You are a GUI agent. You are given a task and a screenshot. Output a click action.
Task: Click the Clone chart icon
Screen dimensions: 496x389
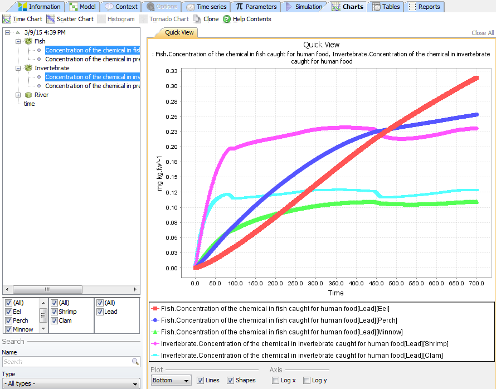[197, 19]
